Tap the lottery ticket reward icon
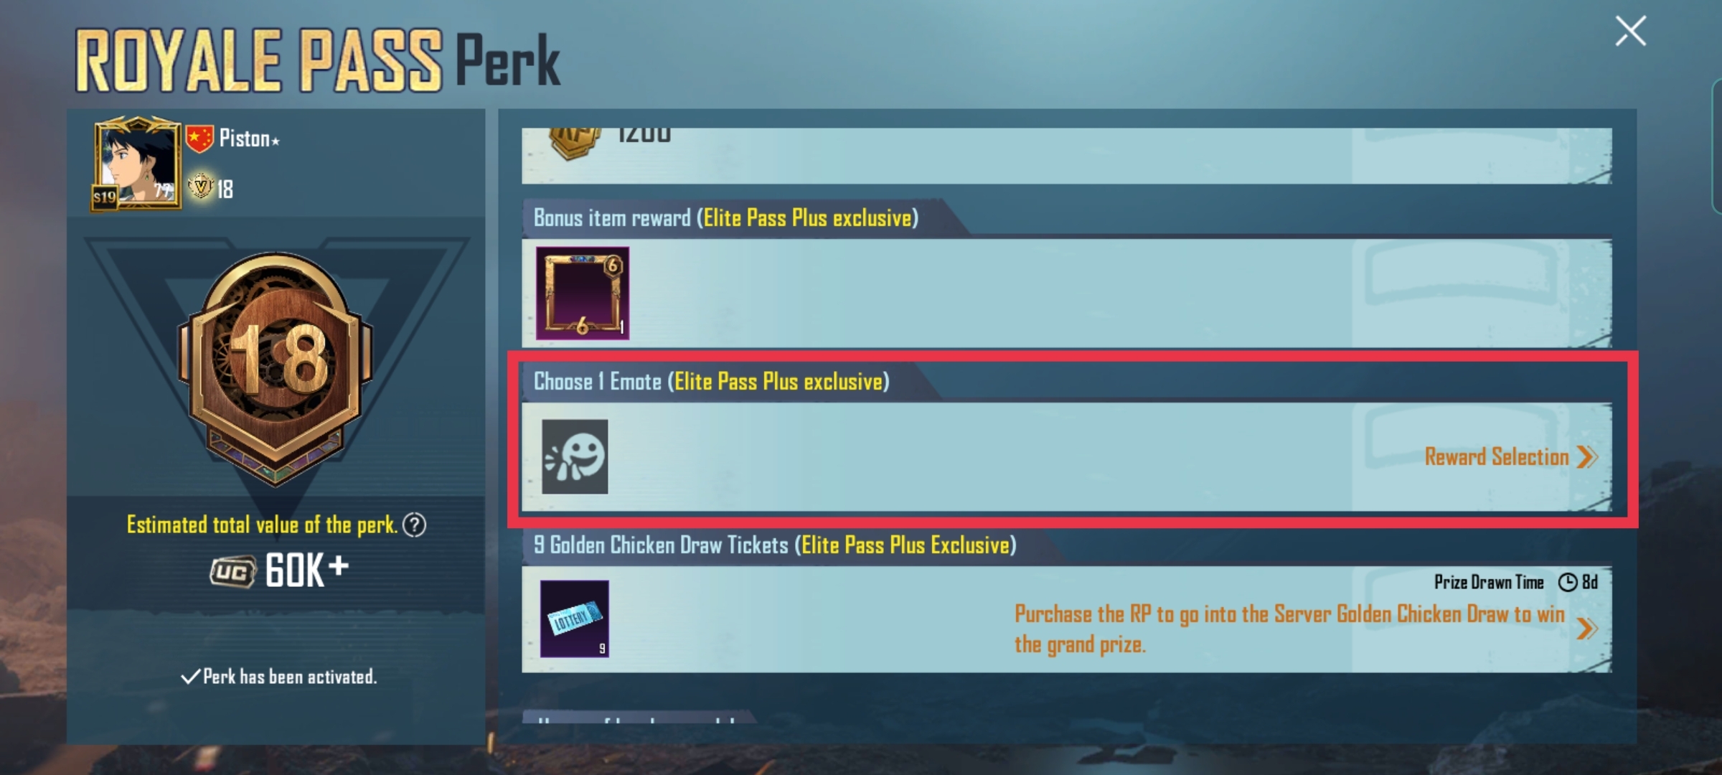 coord(575,619)
